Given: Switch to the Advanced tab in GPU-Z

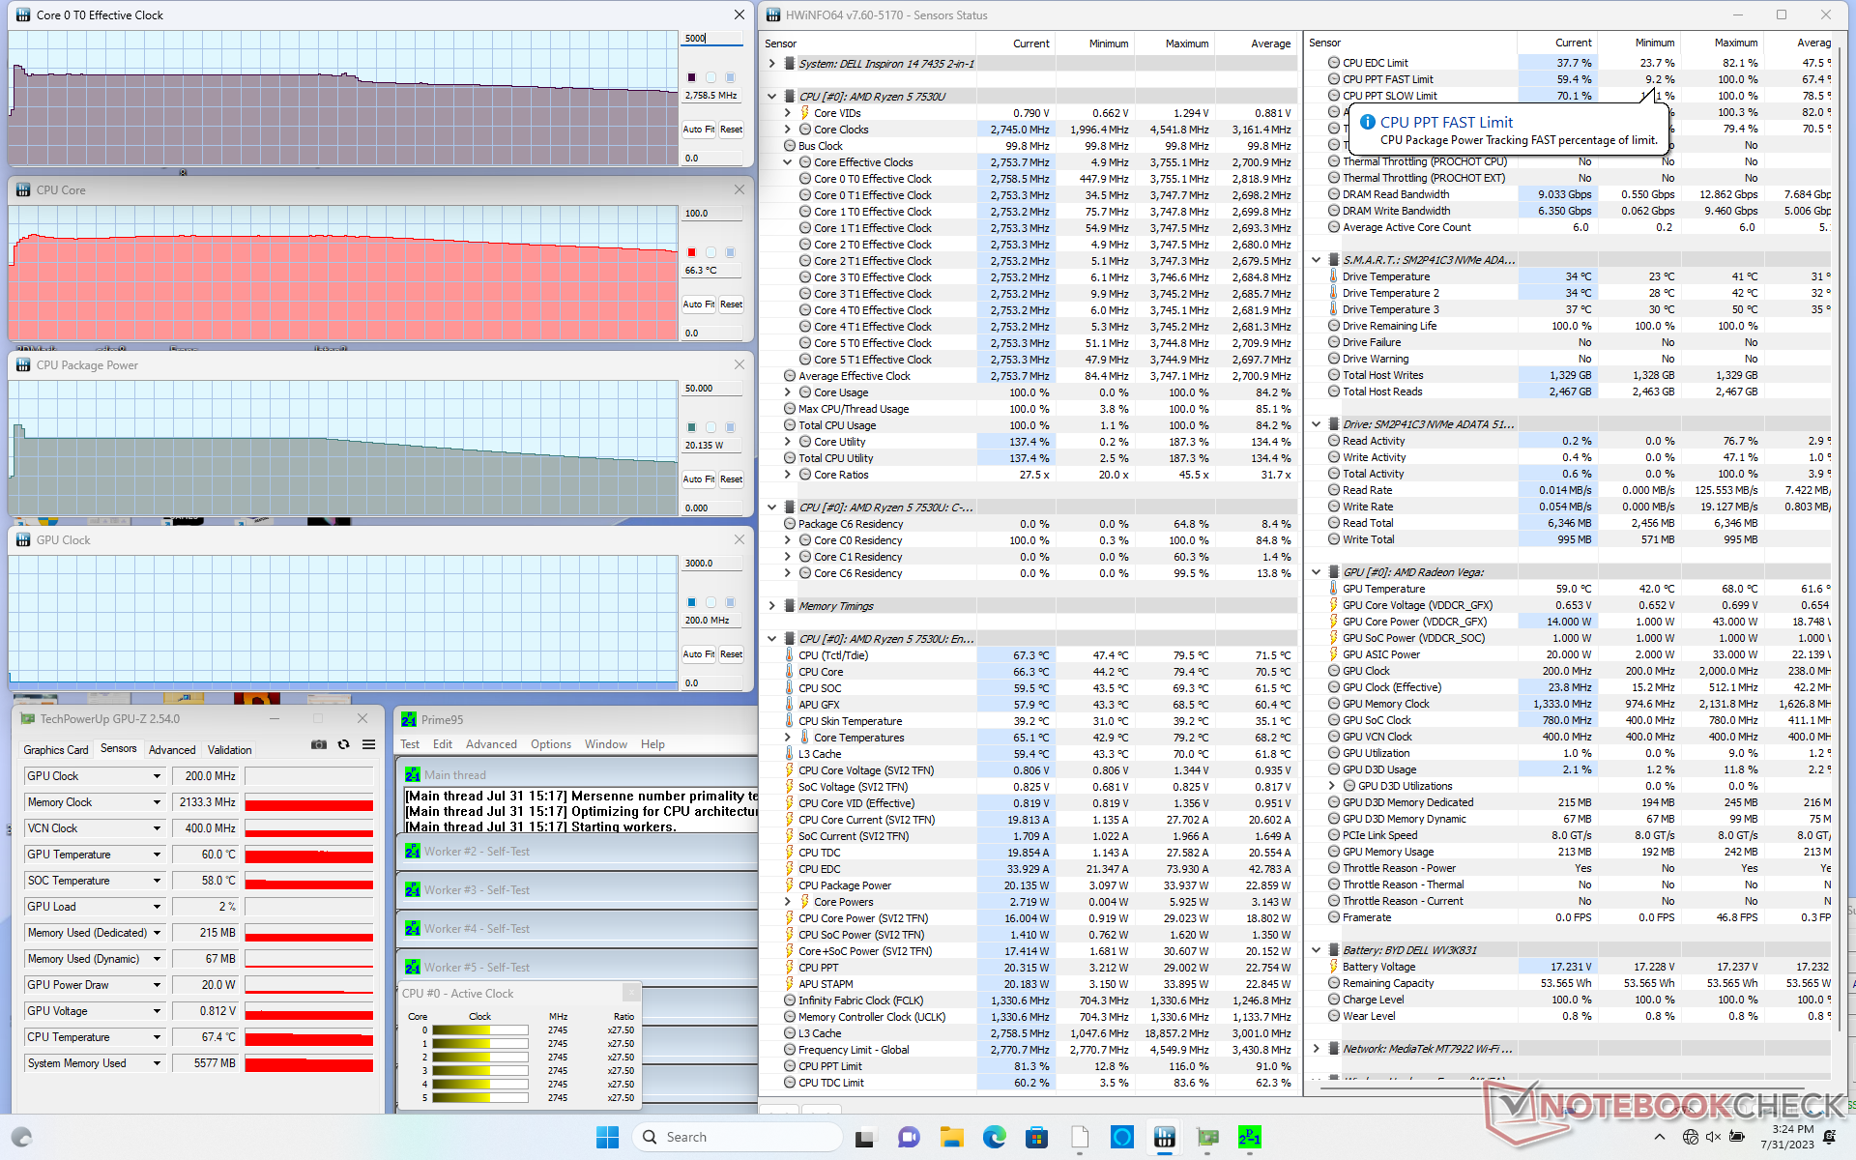Looking at the screenshot, I should [x=172, y=749].
